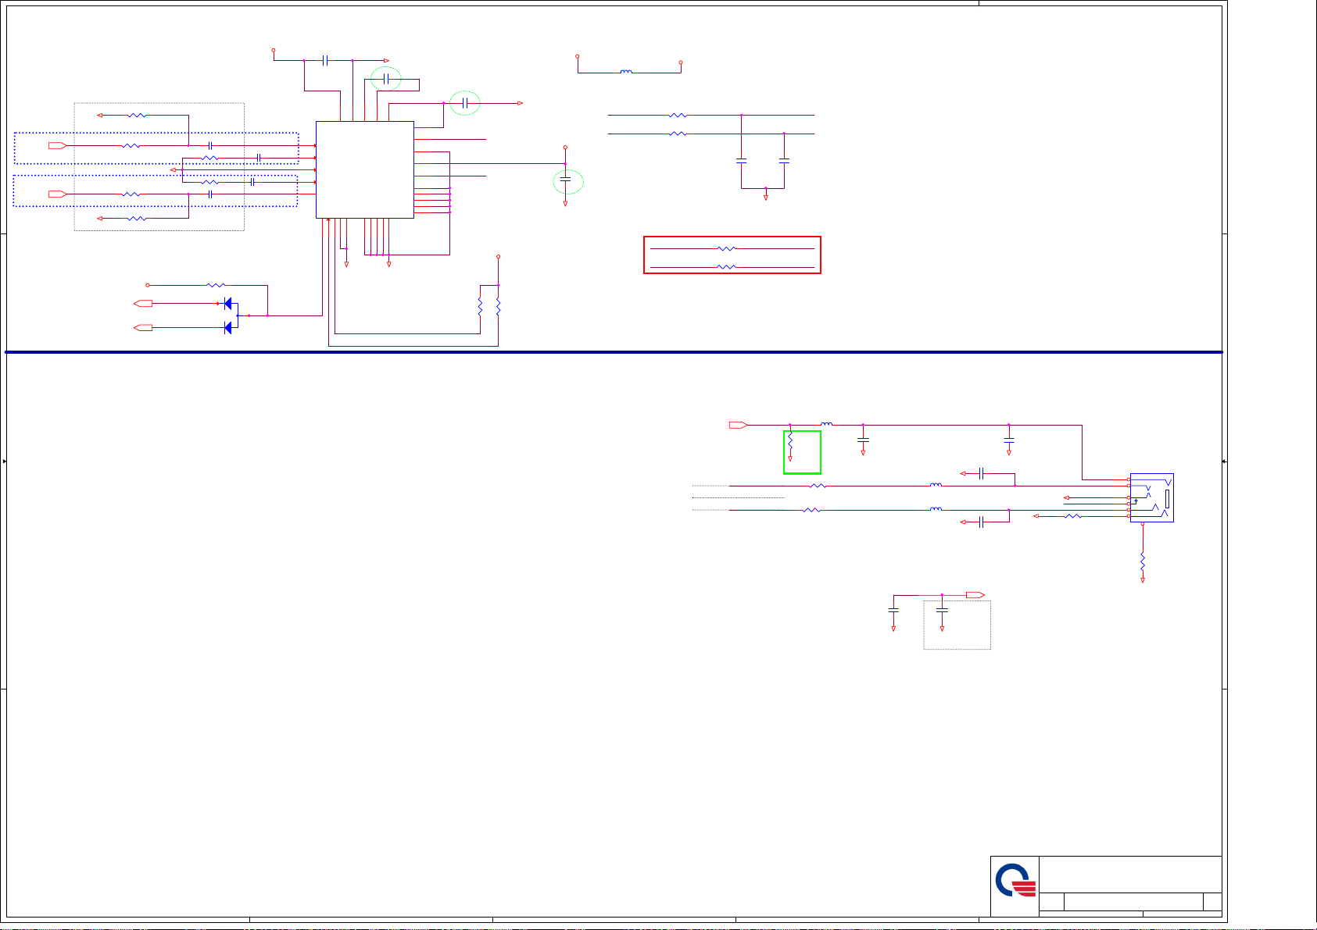
Task: Select the audio jack connector symbol
Action: pyautogui.click(x=1151, y=497)
